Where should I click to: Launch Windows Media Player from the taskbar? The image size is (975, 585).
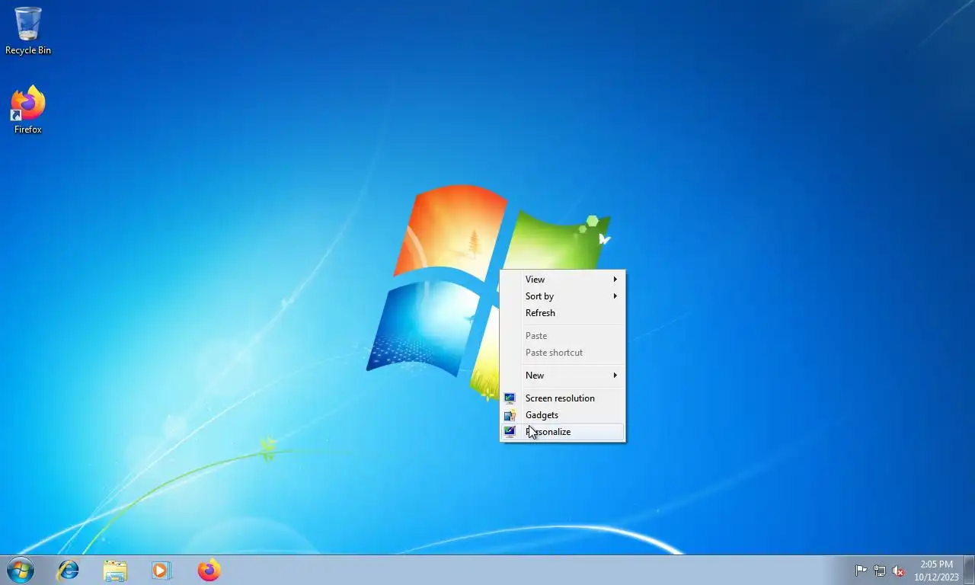point(161,570)
